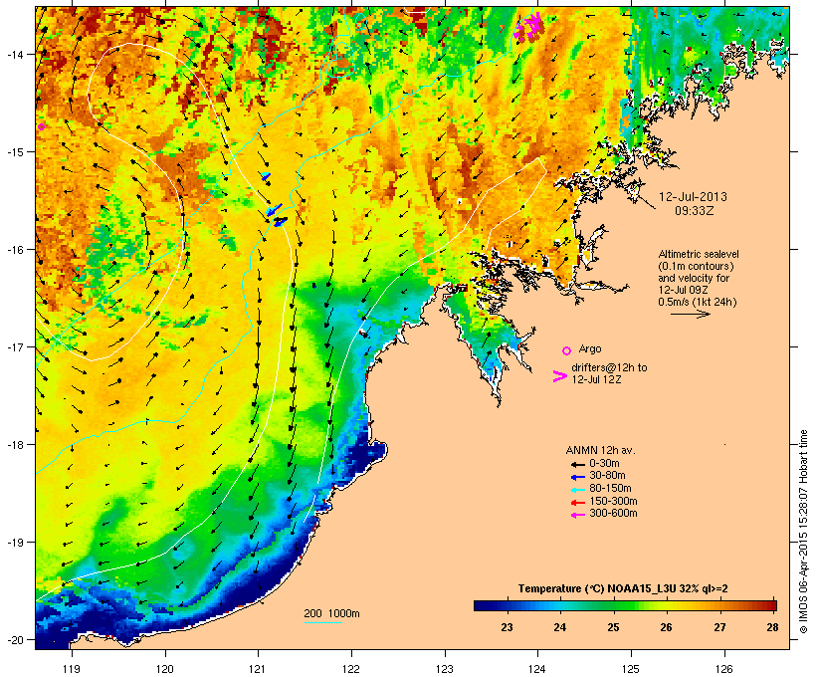Click the longitude axis label 125
This screenshot has width=816, height=677.
631,669
